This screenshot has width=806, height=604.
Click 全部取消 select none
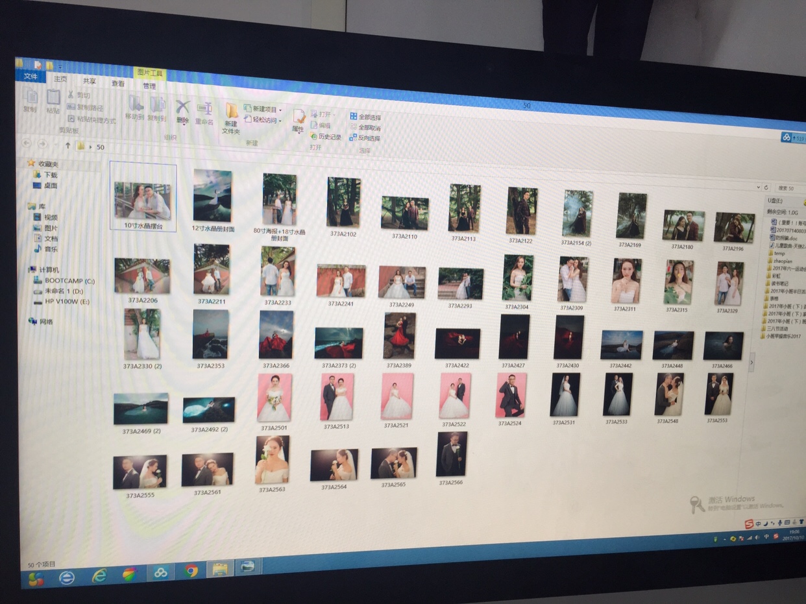click(x=365, y=128)
